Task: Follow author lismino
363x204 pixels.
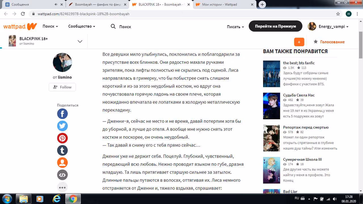Action: tap(62, 87)
